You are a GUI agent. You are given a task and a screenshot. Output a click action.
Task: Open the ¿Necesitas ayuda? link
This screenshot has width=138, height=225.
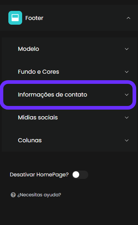coord(39,195)
